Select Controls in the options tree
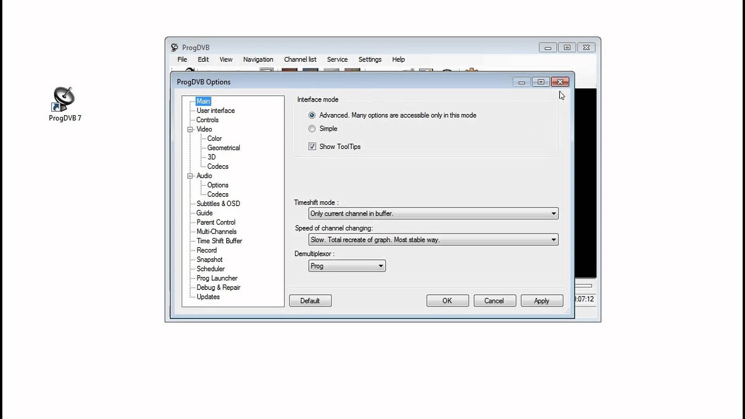745x419 pixels. pos(208,120)
